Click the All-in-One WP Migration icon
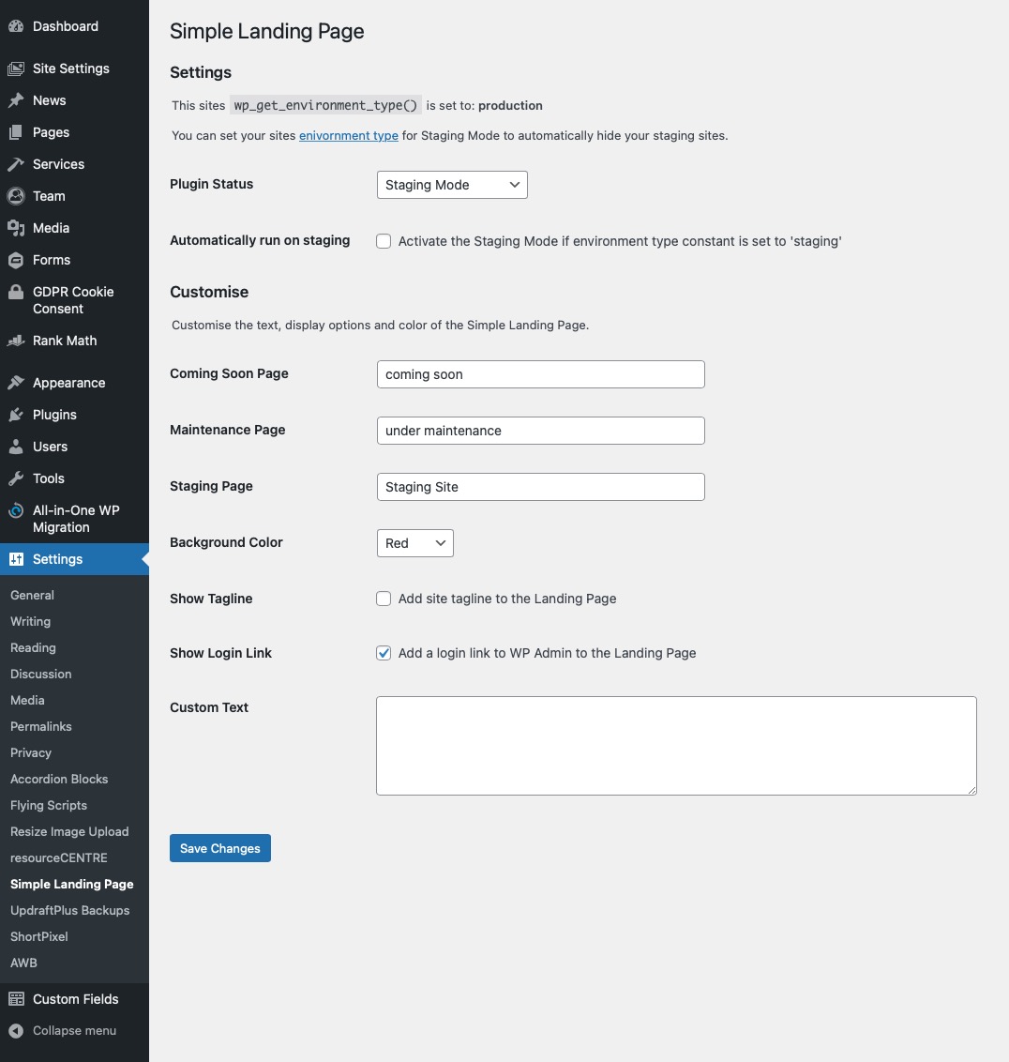1009x1062 pixels. pos(16,510)
